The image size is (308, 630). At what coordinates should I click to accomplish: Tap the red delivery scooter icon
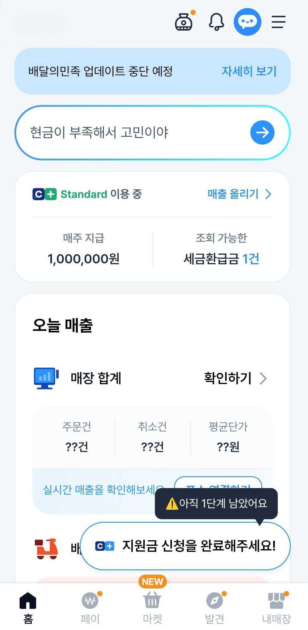coord(46,549)
